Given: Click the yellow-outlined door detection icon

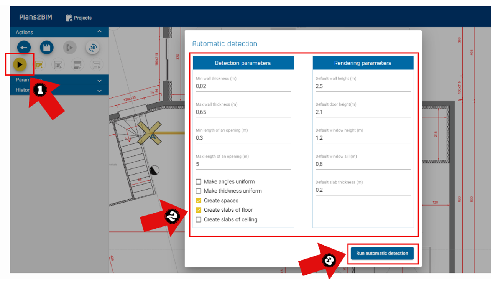Looking at the screenshot, I should [x=39, y=64].
